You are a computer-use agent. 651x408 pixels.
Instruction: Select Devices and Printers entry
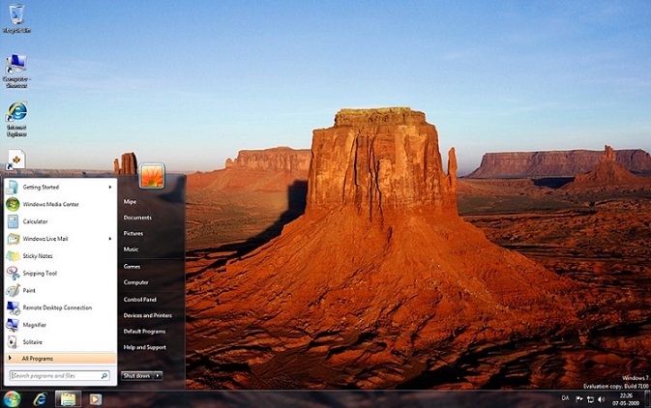[147, 315]
